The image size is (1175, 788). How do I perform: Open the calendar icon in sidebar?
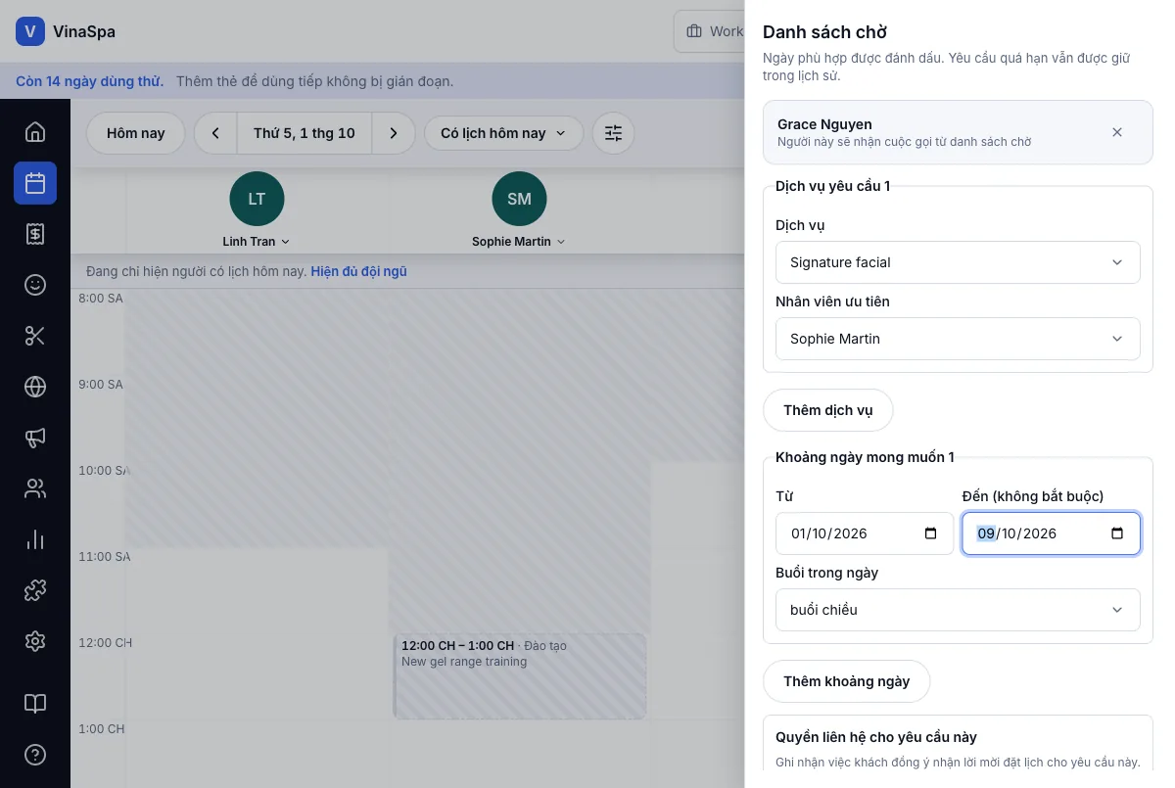(35, 183)
